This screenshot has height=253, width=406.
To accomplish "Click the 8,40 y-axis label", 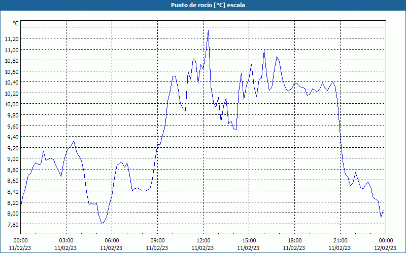I will click(x=13, y=192).
